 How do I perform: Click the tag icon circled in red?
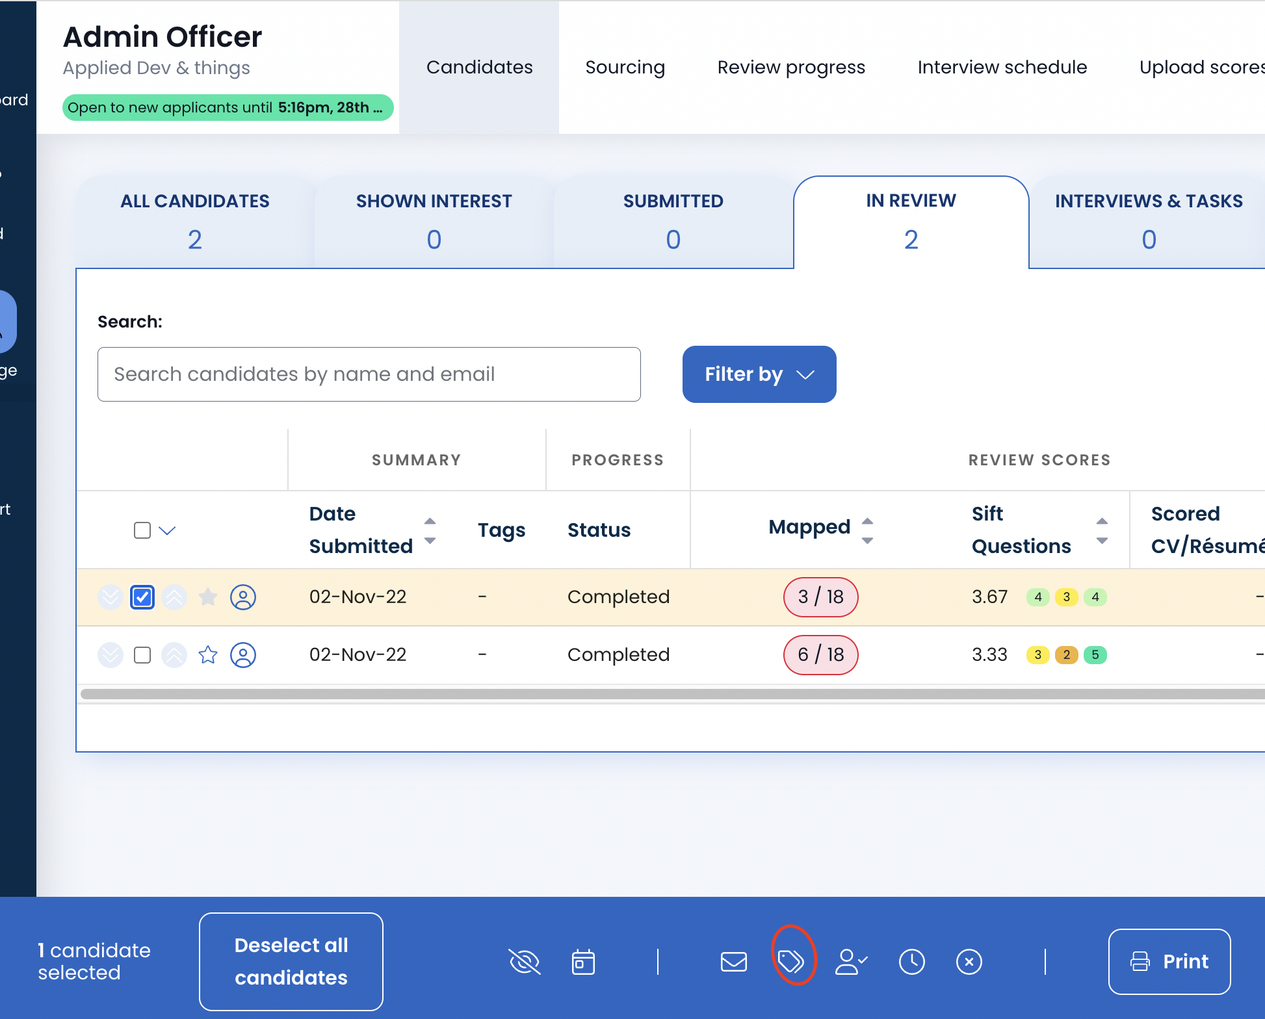coord(792,961)
